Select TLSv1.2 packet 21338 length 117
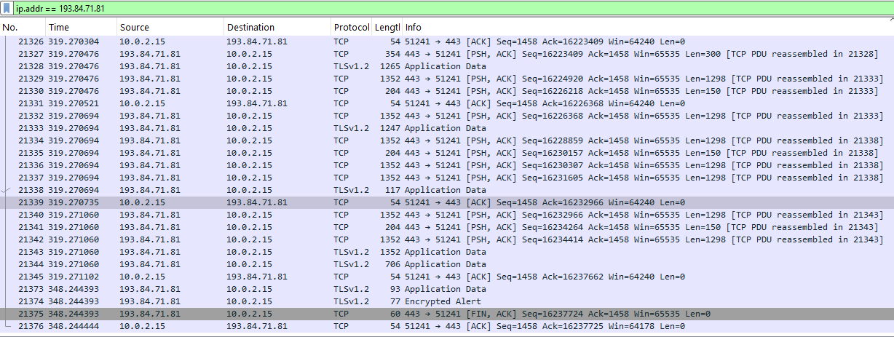The width and height of the screenshot is (894, 337). 447,190
